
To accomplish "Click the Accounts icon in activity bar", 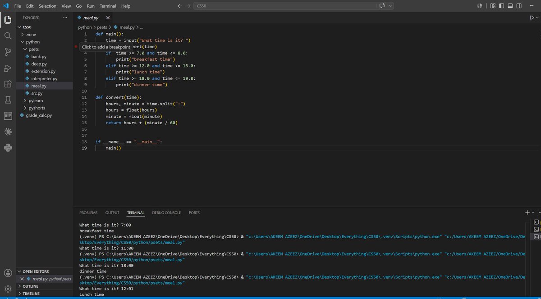I will click(8, 273).
